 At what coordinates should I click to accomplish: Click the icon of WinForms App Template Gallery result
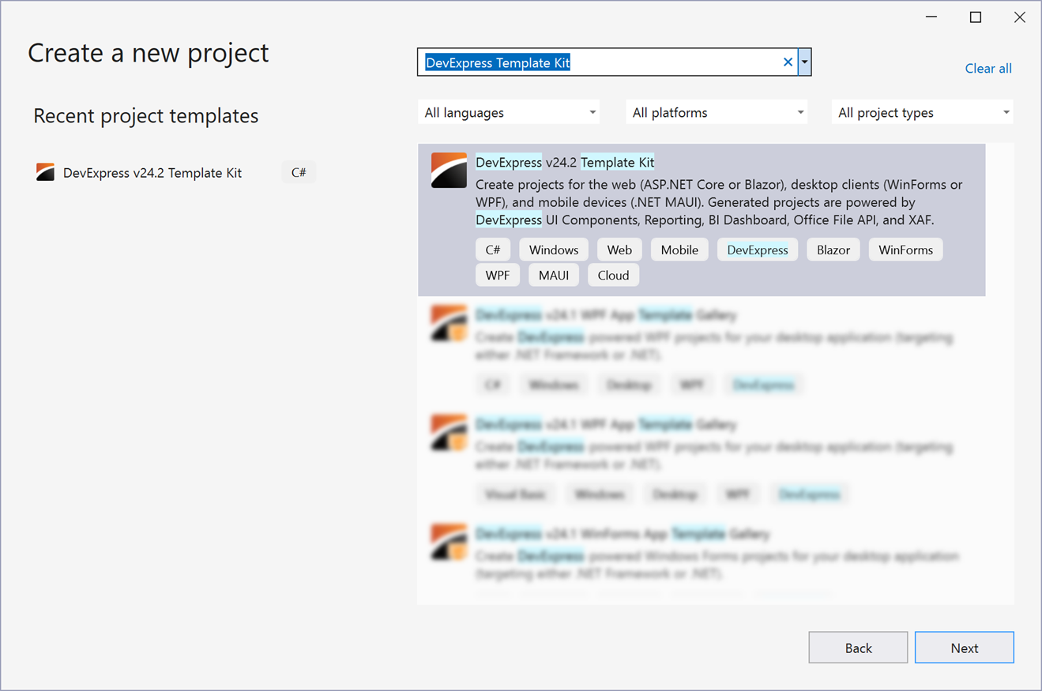(x=449, y=543)
